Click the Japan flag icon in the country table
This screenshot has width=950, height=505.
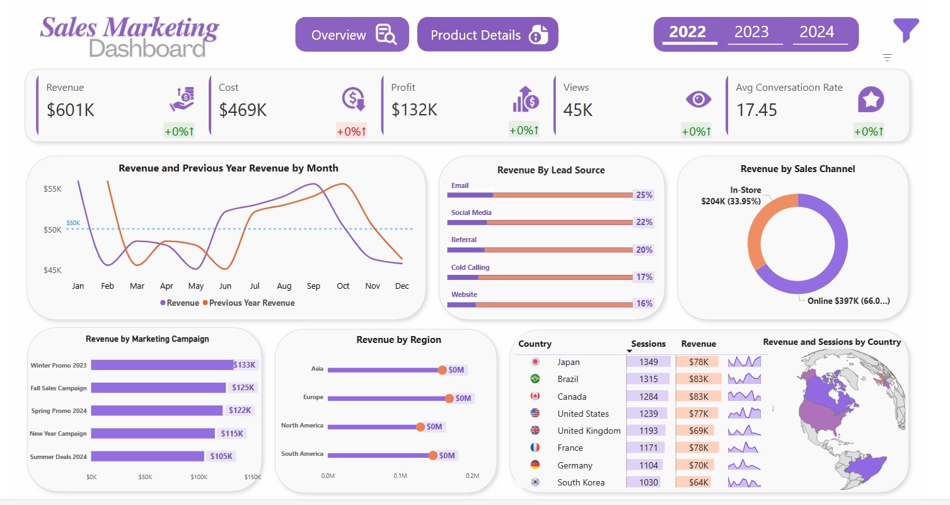[x=535, y=362]
